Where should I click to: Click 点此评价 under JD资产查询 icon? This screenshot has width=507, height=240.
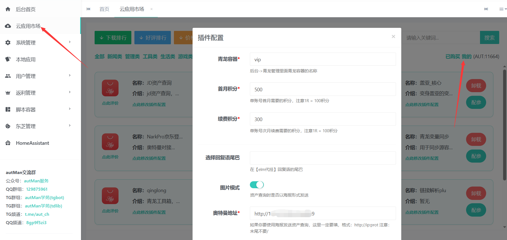click(x=110, y=103)
